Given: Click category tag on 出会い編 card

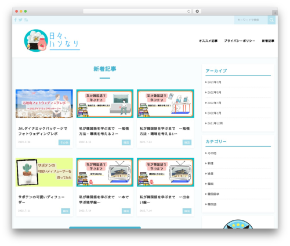Looking at the screenshot, I should coord(187,211).
